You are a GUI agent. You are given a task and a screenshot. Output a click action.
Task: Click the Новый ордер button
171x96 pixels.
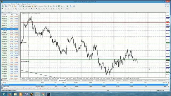(x=27, y=6)
